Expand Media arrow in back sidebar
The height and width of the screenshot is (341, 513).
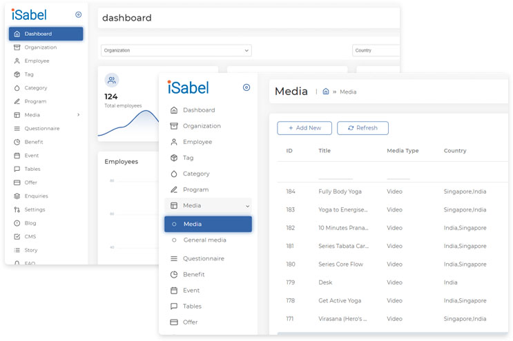(79, 115)
